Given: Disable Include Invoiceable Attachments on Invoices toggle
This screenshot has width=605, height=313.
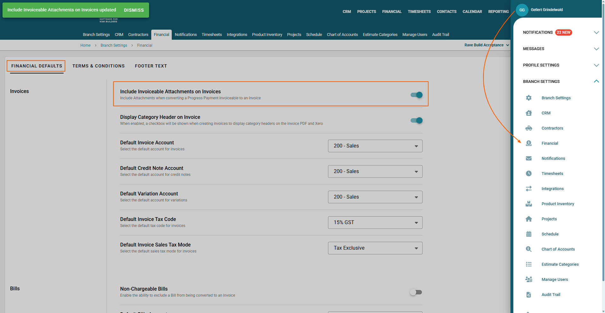Looking at the screenshot, I should click(x=416, y=95).
